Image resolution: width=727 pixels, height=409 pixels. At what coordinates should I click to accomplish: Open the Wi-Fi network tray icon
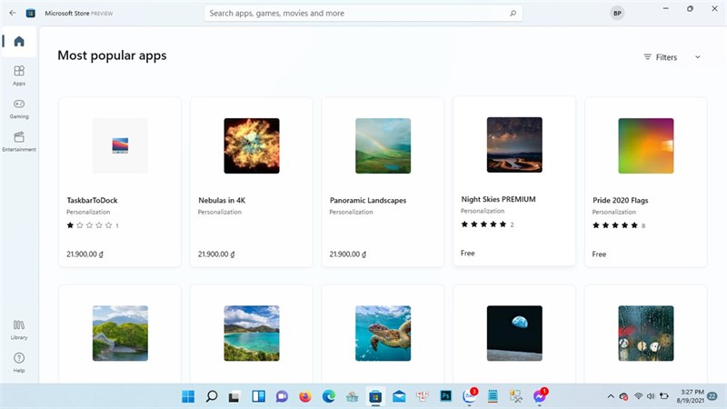click(x=639, y=396)
